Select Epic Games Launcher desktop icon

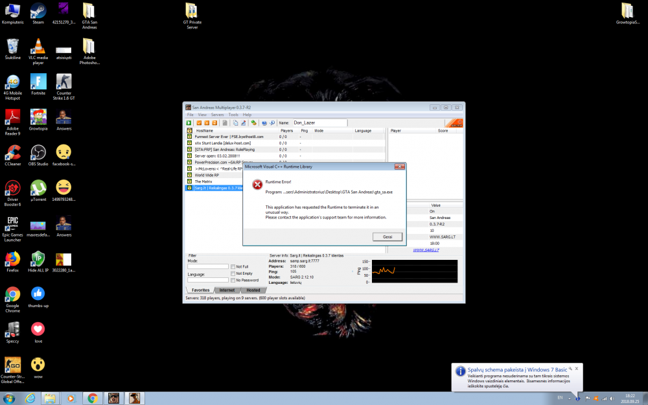[13, 229]
